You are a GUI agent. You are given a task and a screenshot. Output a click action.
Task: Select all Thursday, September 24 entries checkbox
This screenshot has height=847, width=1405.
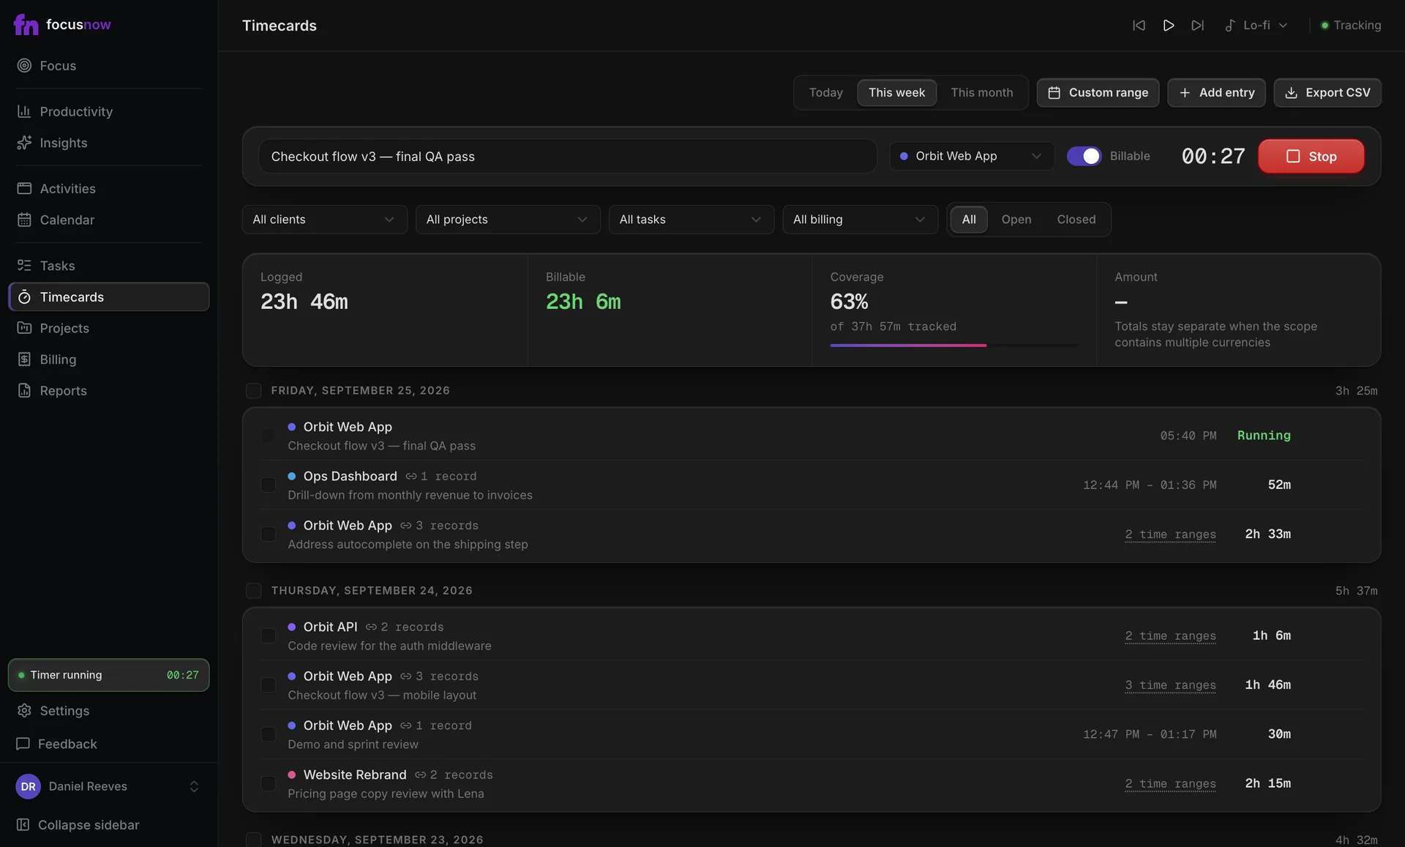coord(253,590)
